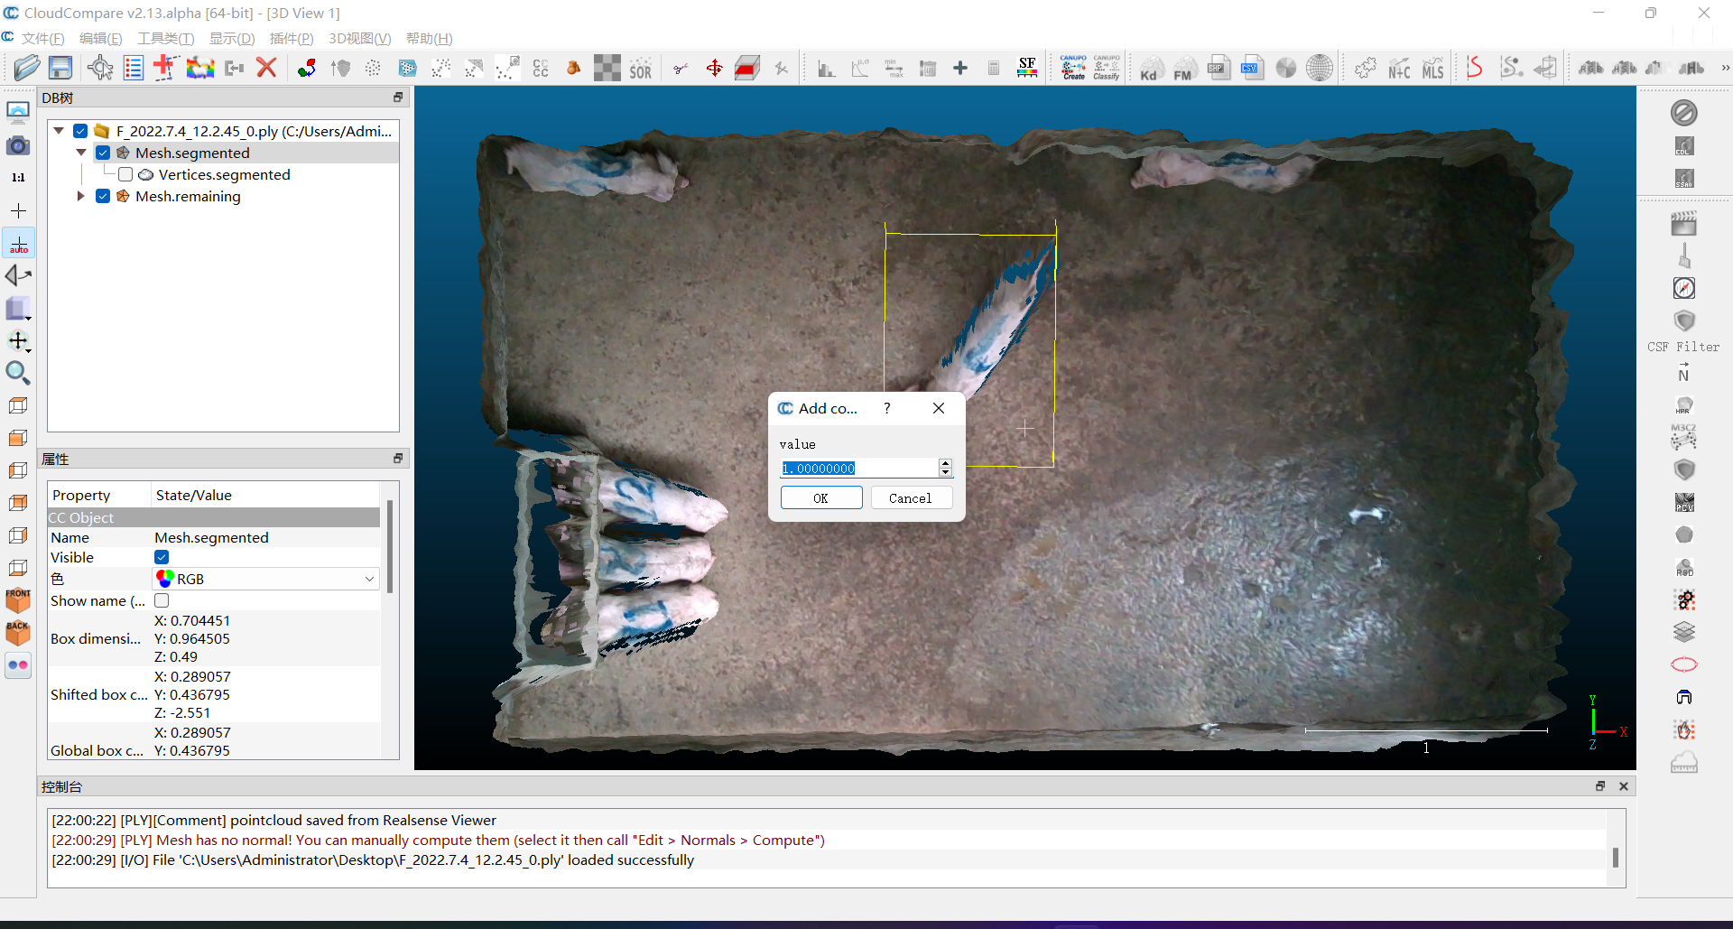Collapse the Mesh.segmented tree node
Image resolution: width=1733 pixels, height=929 pixels.
pyautogui.click(x=81, y=153)
